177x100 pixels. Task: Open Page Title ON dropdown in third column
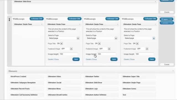coord(98,44)
